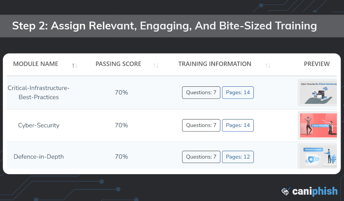Select the Module Name column header

click(x=36, y=64)
